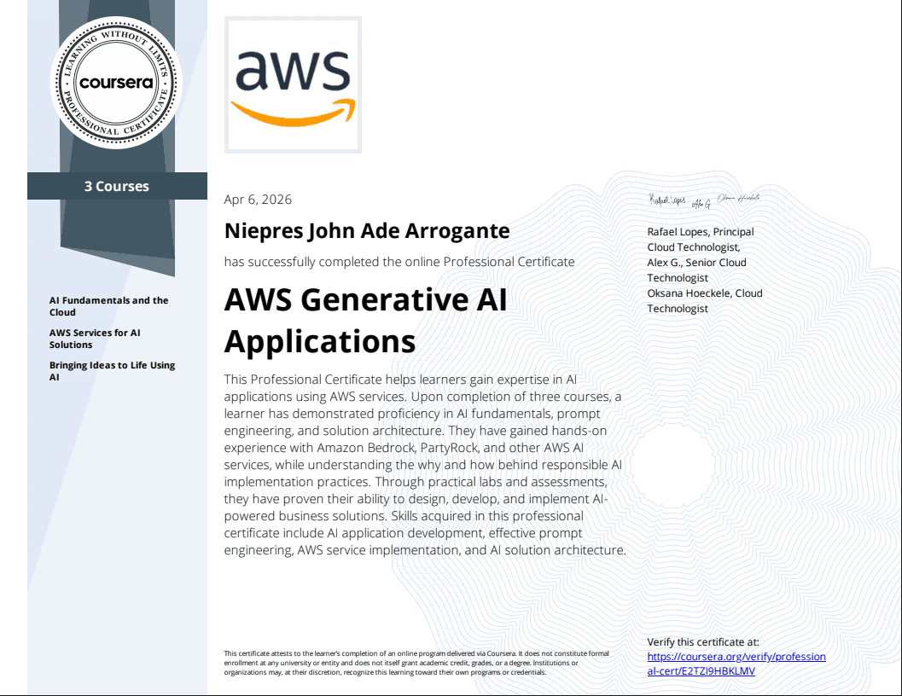Select the recipient name Niepres John Ade Arrogante
The height and width of the screenshot is (696, 902).
(x=366, y=230)
